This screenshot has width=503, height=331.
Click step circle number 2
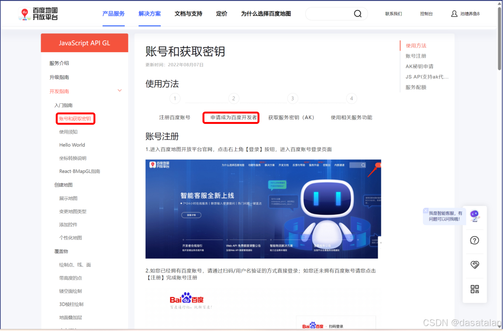[x=234, y=98]
